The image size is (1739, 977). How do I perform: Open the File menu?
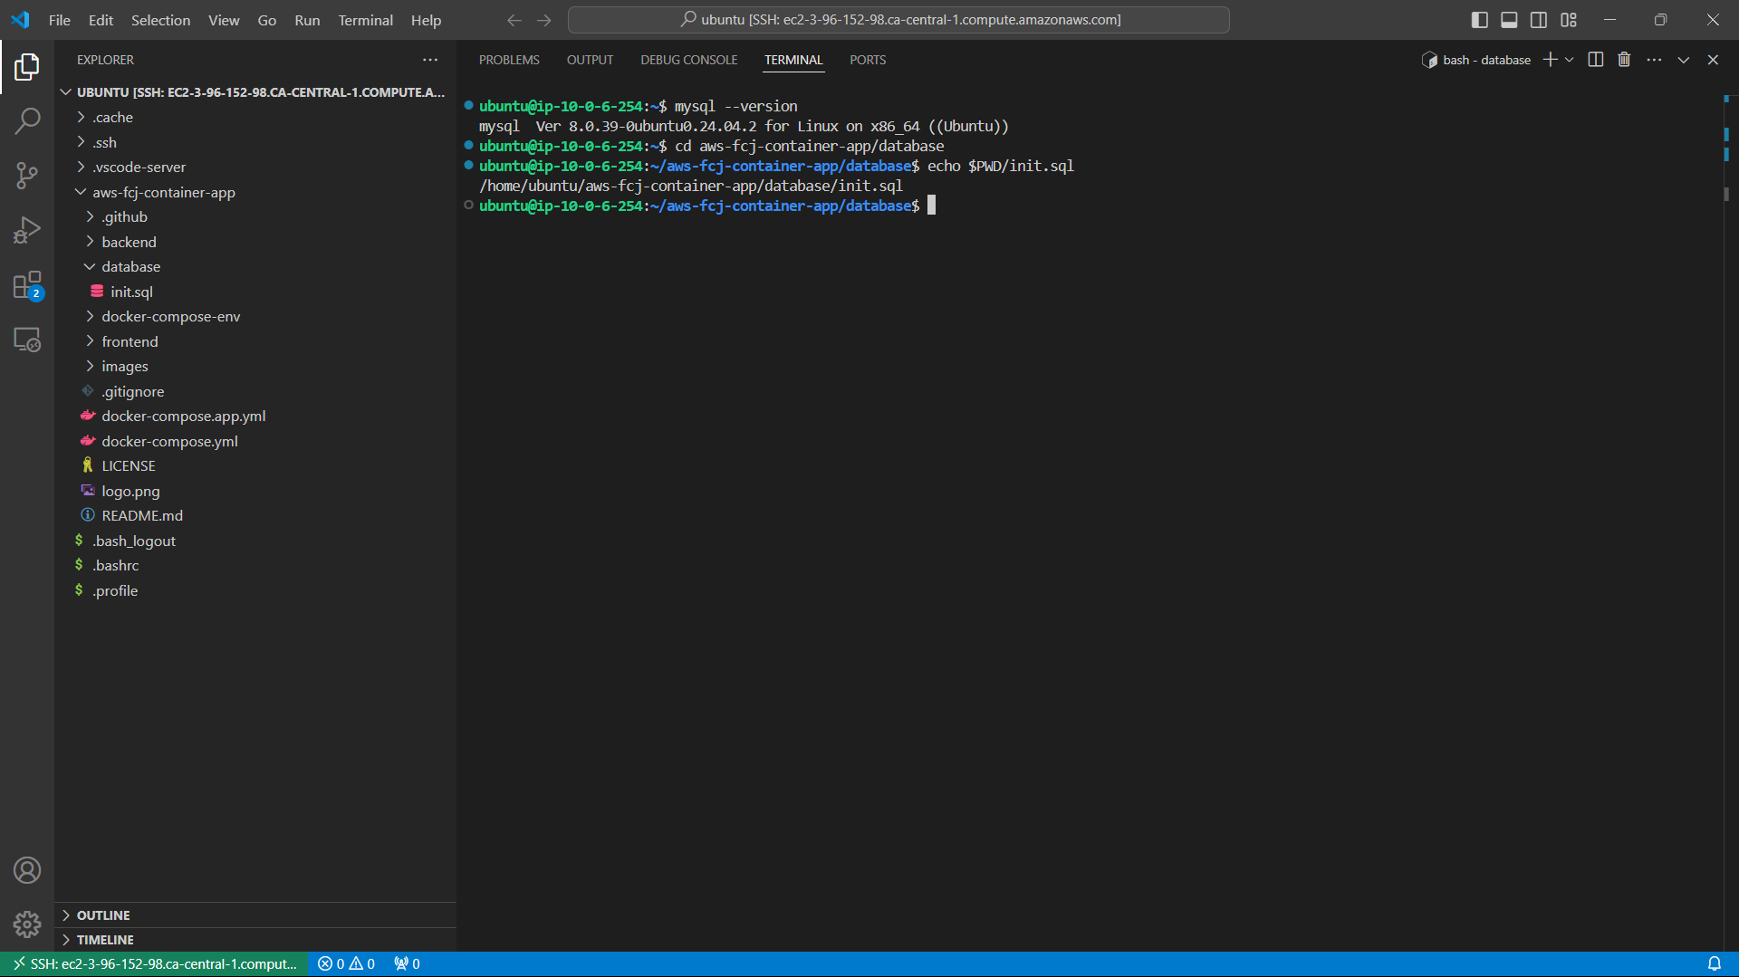60,20
